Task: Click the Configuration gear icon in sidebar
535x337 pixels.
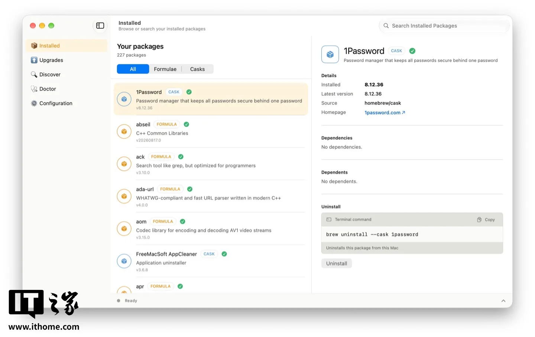Action: [x=34, y=103]
